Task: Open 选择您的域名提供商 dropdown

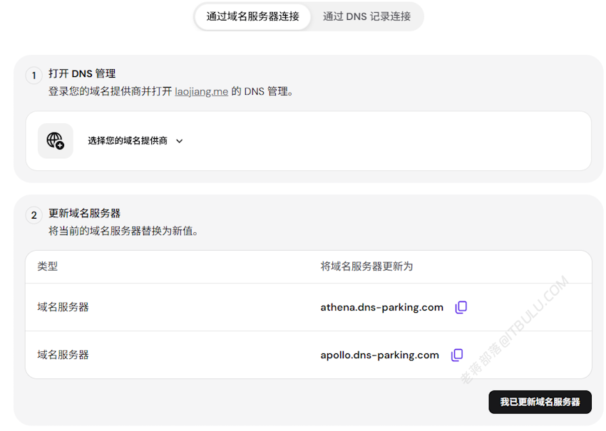Action: [x=135, y=141]
